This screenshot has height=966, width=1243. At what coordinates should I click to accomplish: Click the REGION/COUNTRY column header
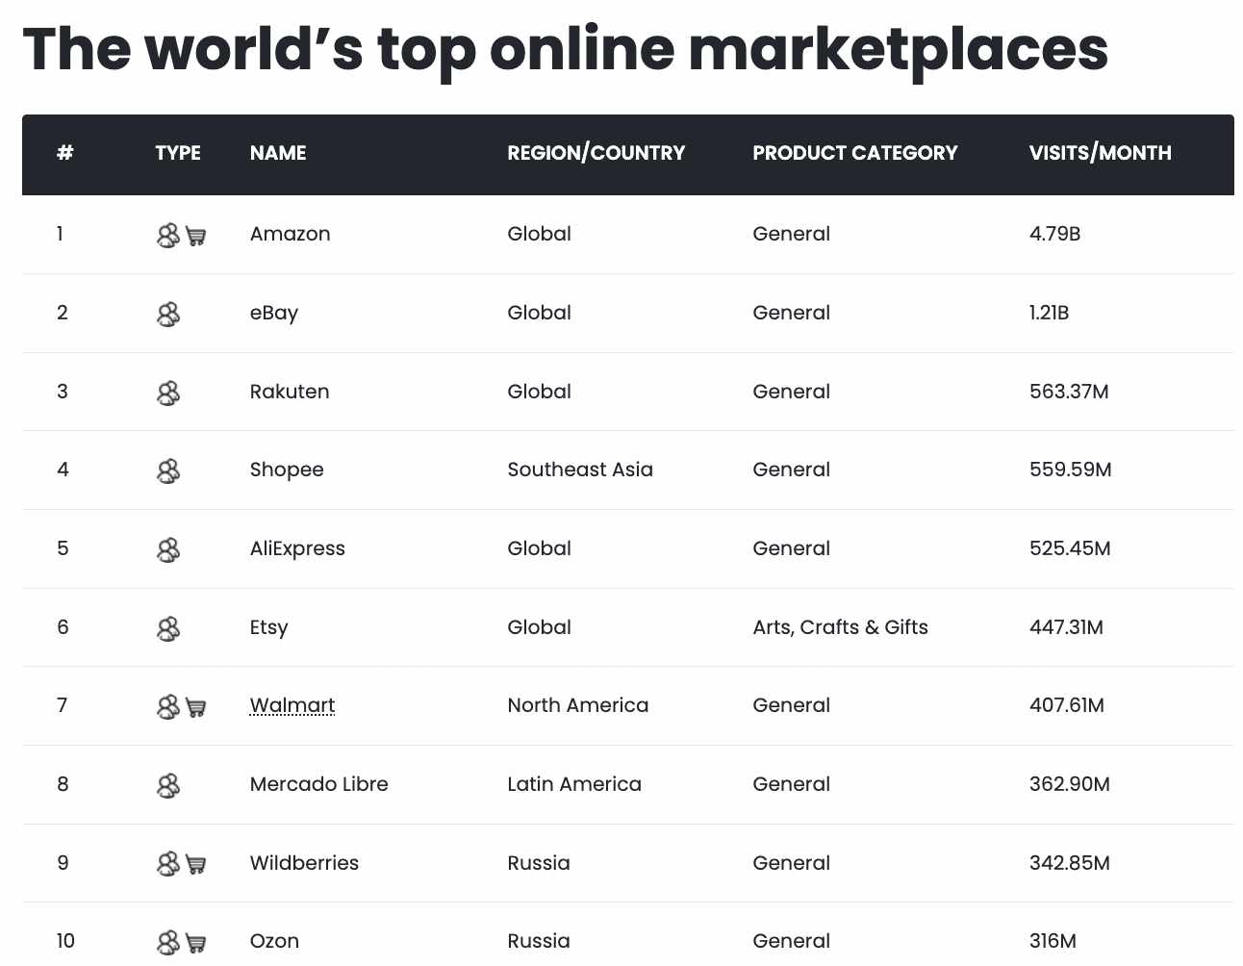tap(596, 153)
